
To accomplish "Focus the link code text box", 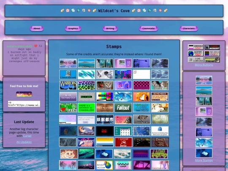I will click(24, 104).
